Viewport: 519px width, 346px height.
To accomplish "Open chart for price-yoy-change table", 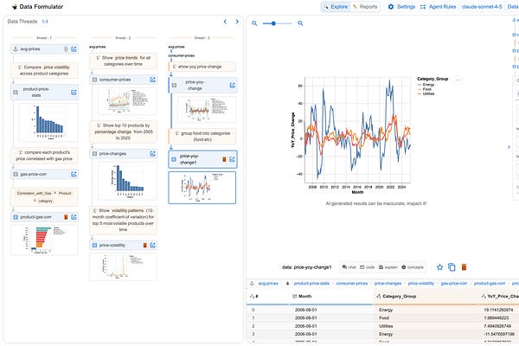I will tap(233, 86).
